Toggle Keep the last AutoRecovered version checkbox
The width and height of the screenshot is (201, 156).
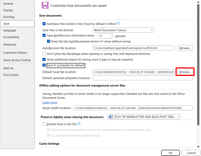49,41
